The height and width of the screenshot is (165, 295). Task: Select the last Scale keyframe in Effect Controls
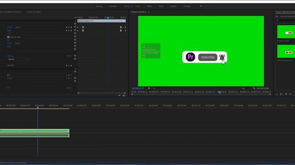pos(121,31)
